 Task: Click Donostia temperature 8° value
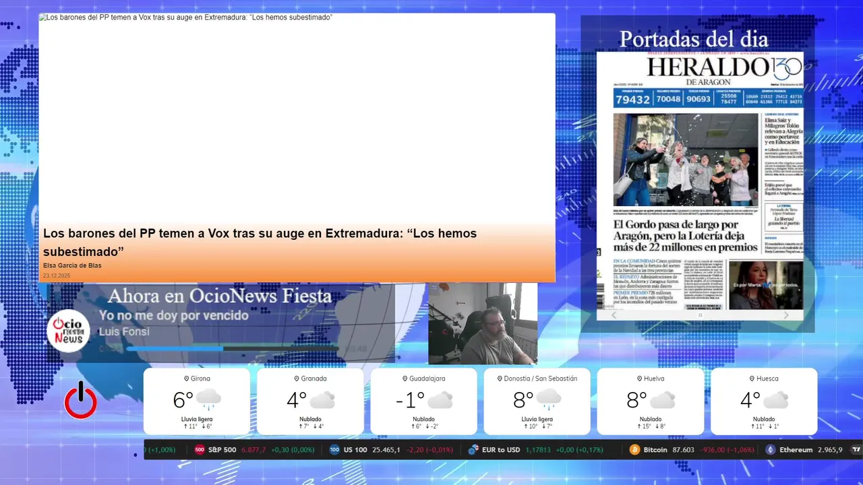coord(523,400)
